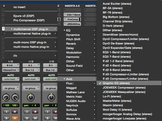
Task: Open the Sonnox manufacturer submenu
Action: tap(77, 114)
